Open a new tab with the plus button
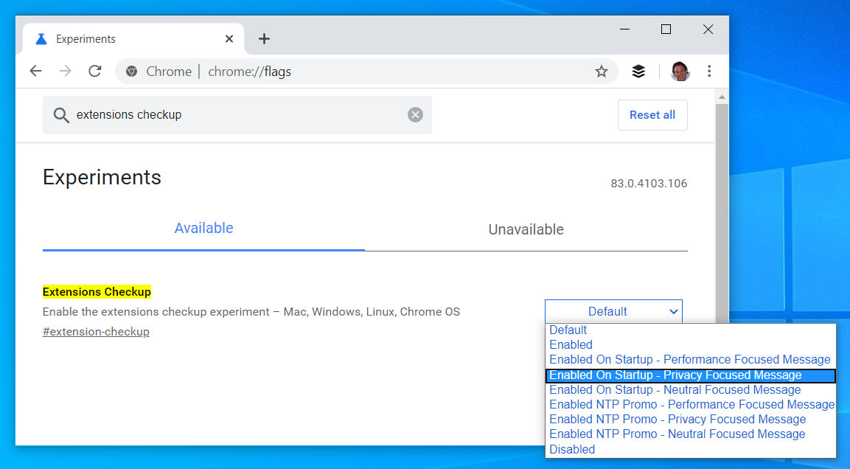Image resolution: width=850 pixels, height=469 pixels. coord(264,39)
